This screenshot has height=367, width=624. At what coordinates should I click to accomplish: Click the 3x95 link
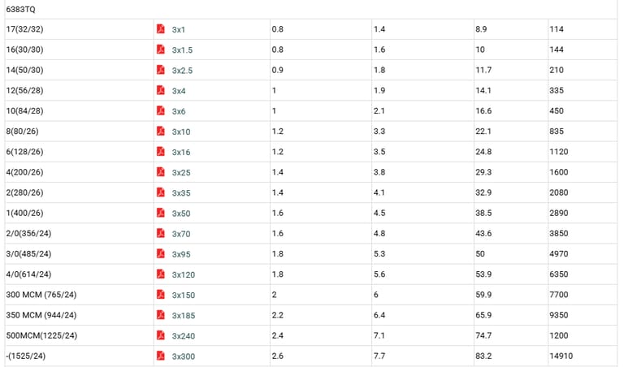(180, 254)
